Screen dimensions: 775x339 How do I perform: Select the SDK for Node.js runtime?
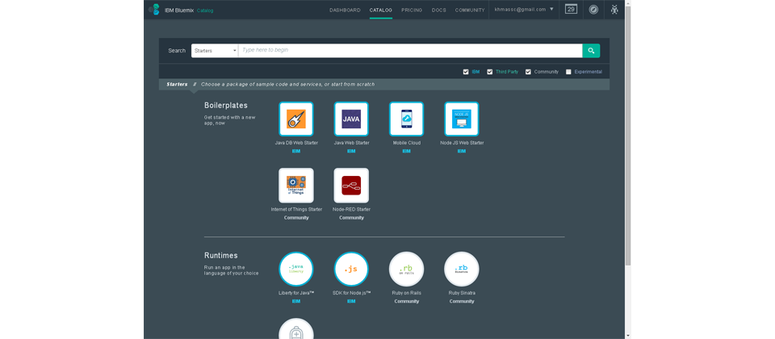(351, 270)
